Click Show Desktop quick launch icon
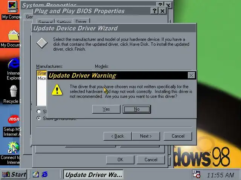The width and height of the screenshot is (241, 180). 36,174
